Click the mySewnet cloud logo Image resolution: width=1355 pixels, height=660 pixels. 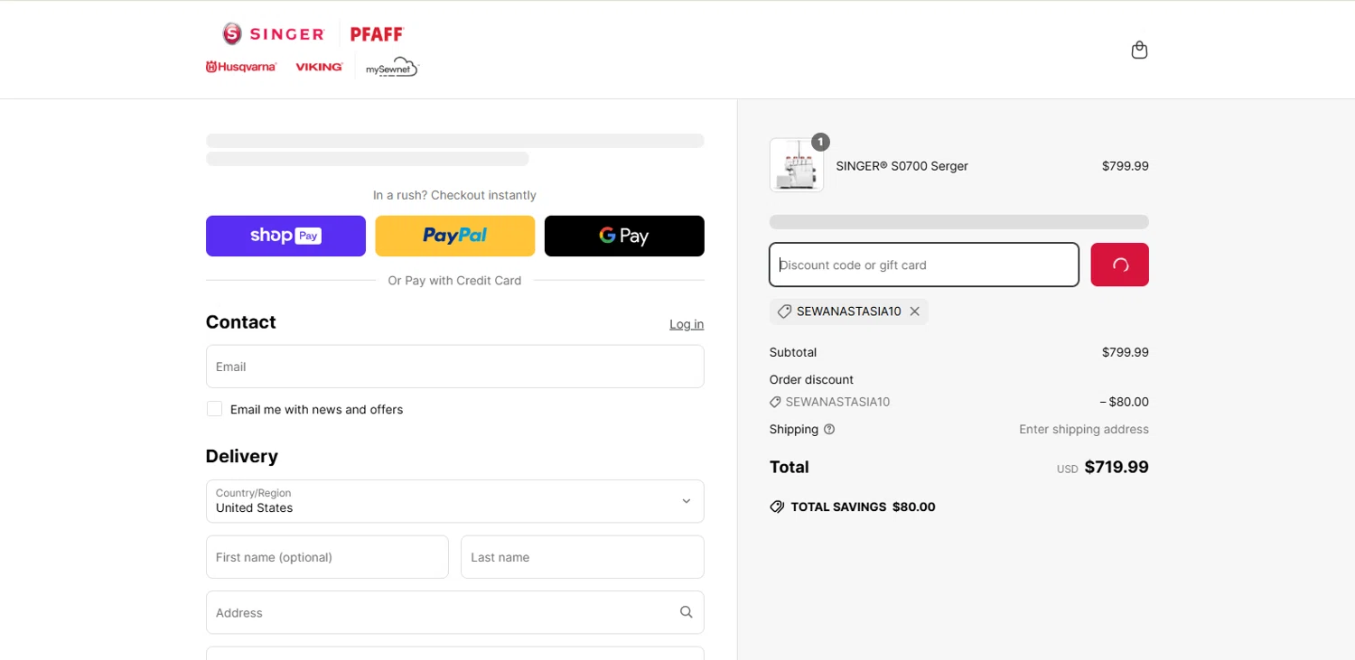392,68
